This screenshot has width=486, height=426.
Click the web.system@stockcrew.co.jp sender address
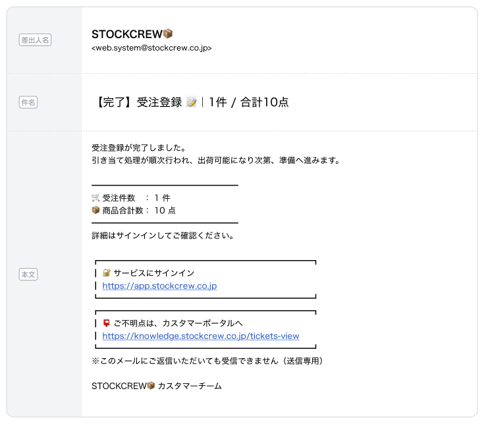151,48
